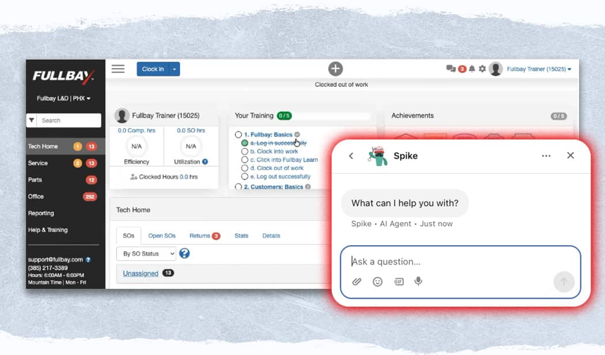Screen dimensions: 605x355
Task: Click the support@fullbay.com email link
Action: coord(55,260)
